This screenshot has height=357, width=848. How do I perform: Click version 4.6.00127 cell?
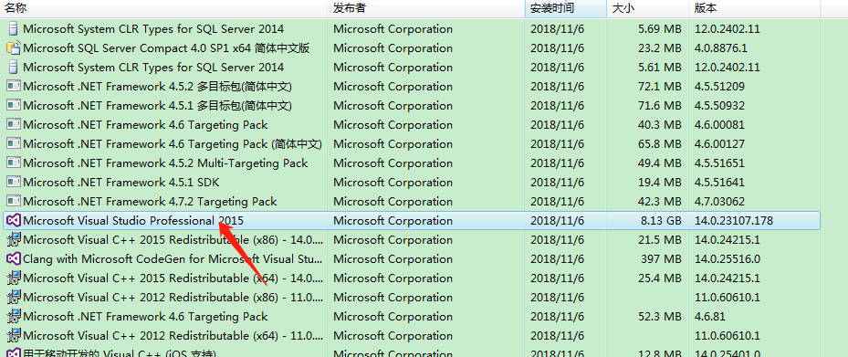pyautogui.click(x=720, y=144)
